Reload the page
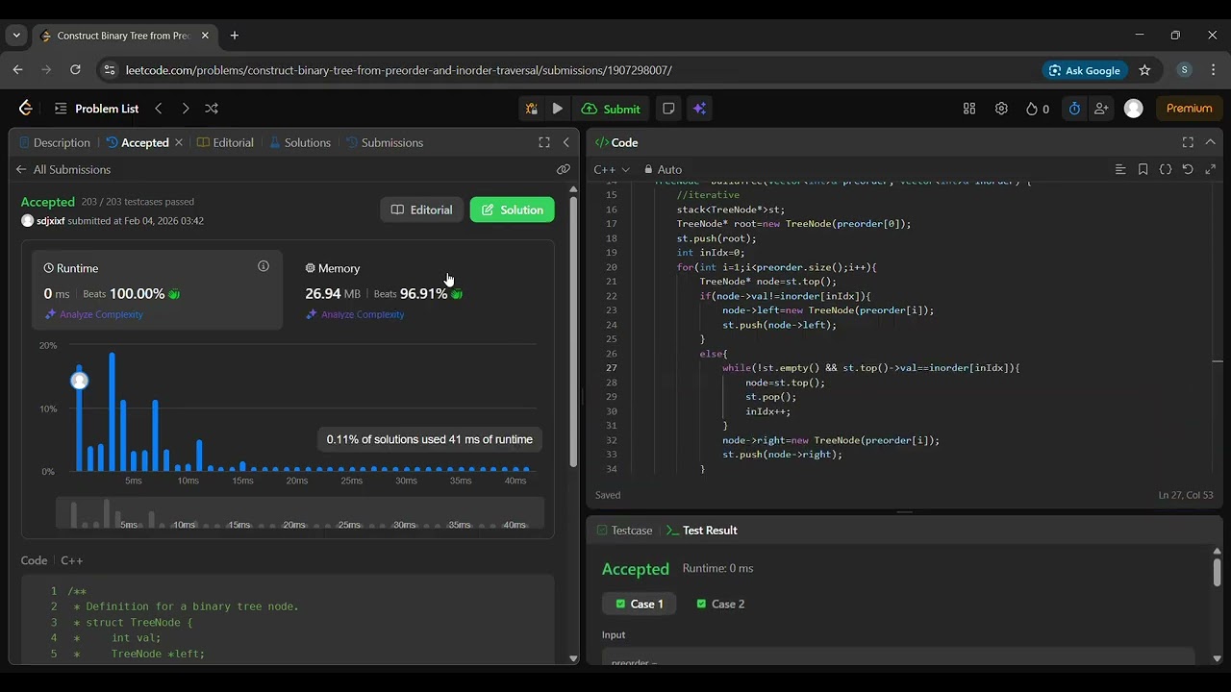Image resolution: width=1231 pixels, height=692 pixels. 75,70
